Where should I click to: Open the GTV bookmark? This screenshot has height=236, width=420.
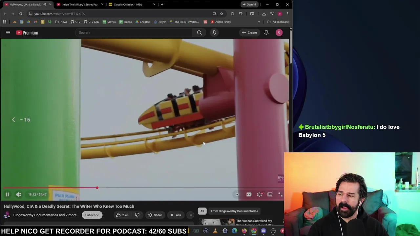(75, 22)
